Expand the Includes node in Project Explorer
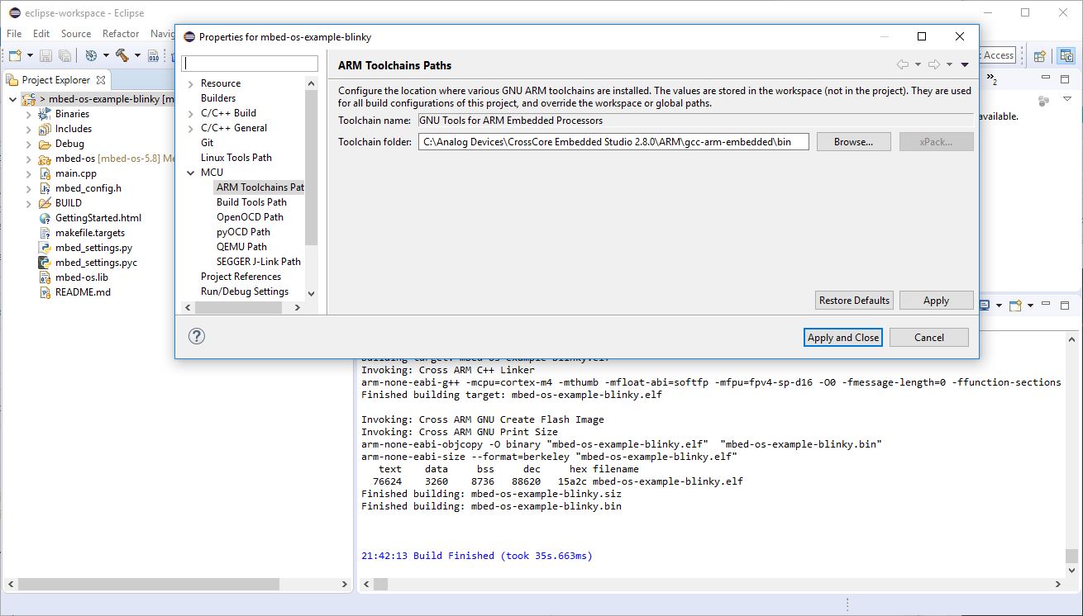This screenshot has height=616, width=1083. [28, 129]
